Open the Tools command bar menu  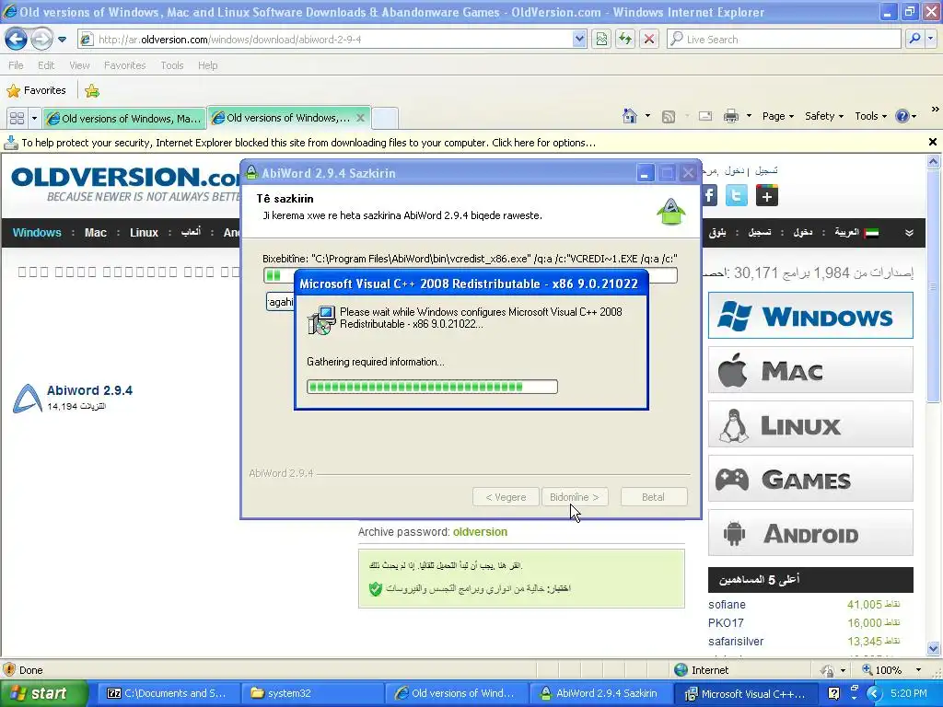(x=871, y=116)
